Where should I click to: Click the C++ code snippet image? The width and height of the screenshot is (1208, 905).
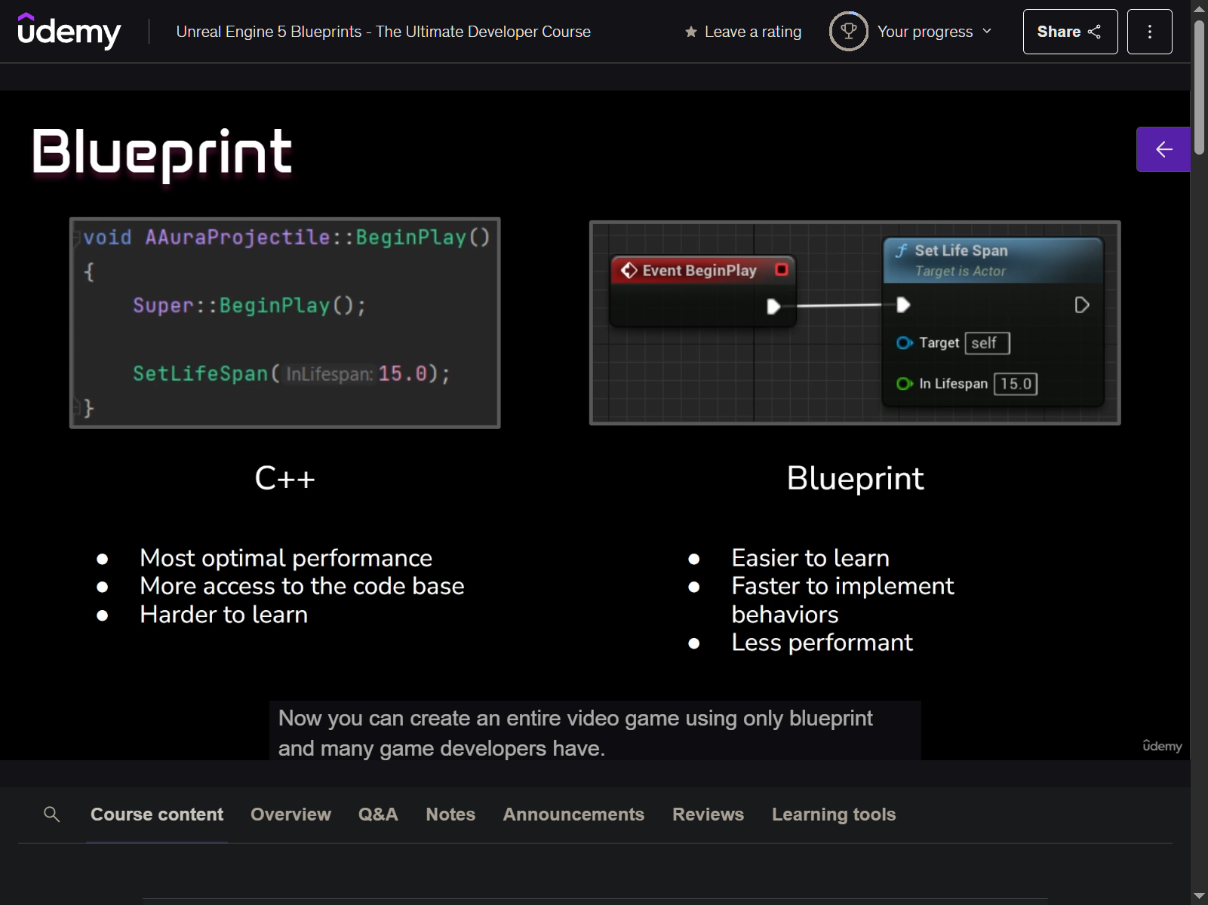[285, 323]
